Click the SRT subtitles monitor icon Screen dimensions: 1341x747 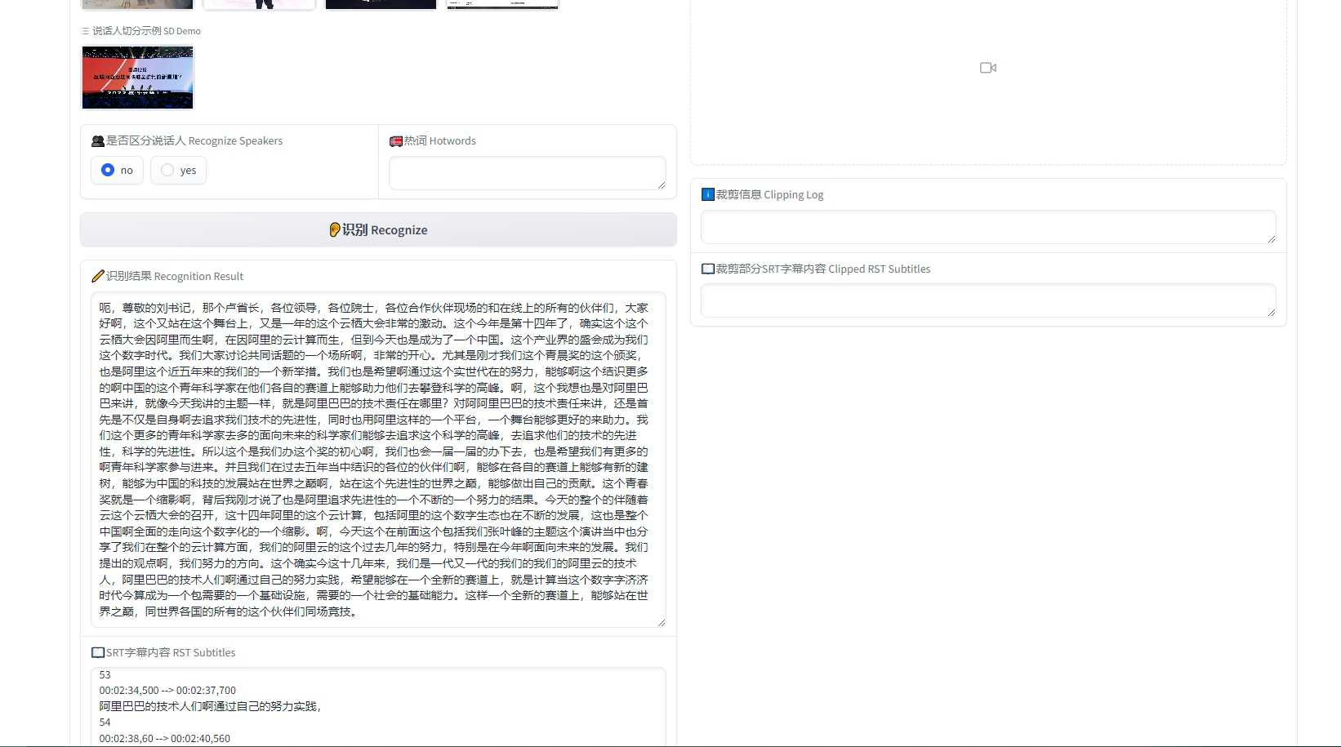[98, 652]
